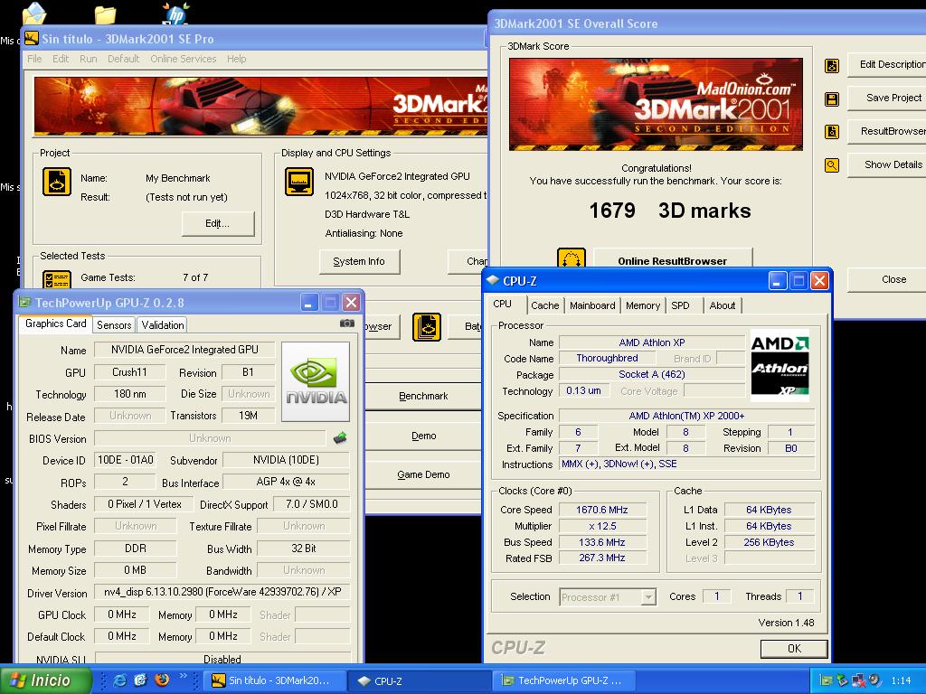This screenshot has width=926, height=694.
Task: Click the ResultBrowser document icon
Action: tap(832, 132)
